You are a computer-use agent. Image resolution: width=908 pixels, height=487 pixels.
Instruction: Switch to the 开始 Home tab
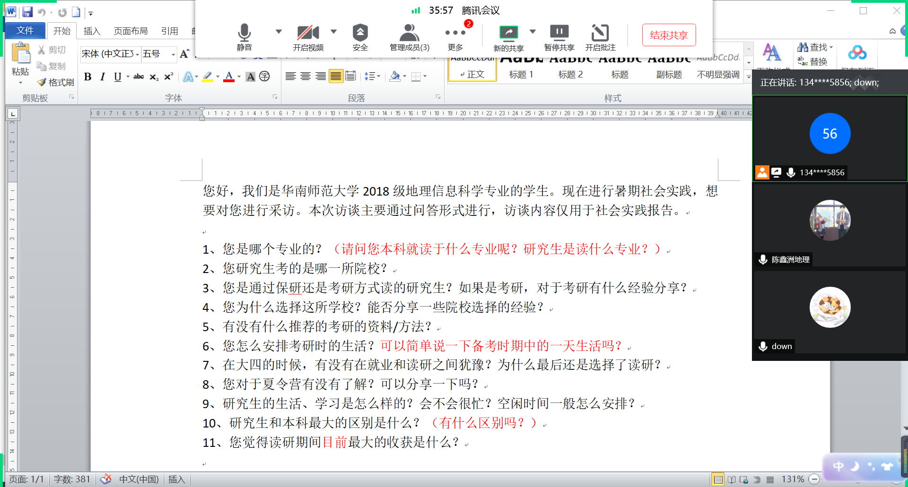click(x=61, y=31)
